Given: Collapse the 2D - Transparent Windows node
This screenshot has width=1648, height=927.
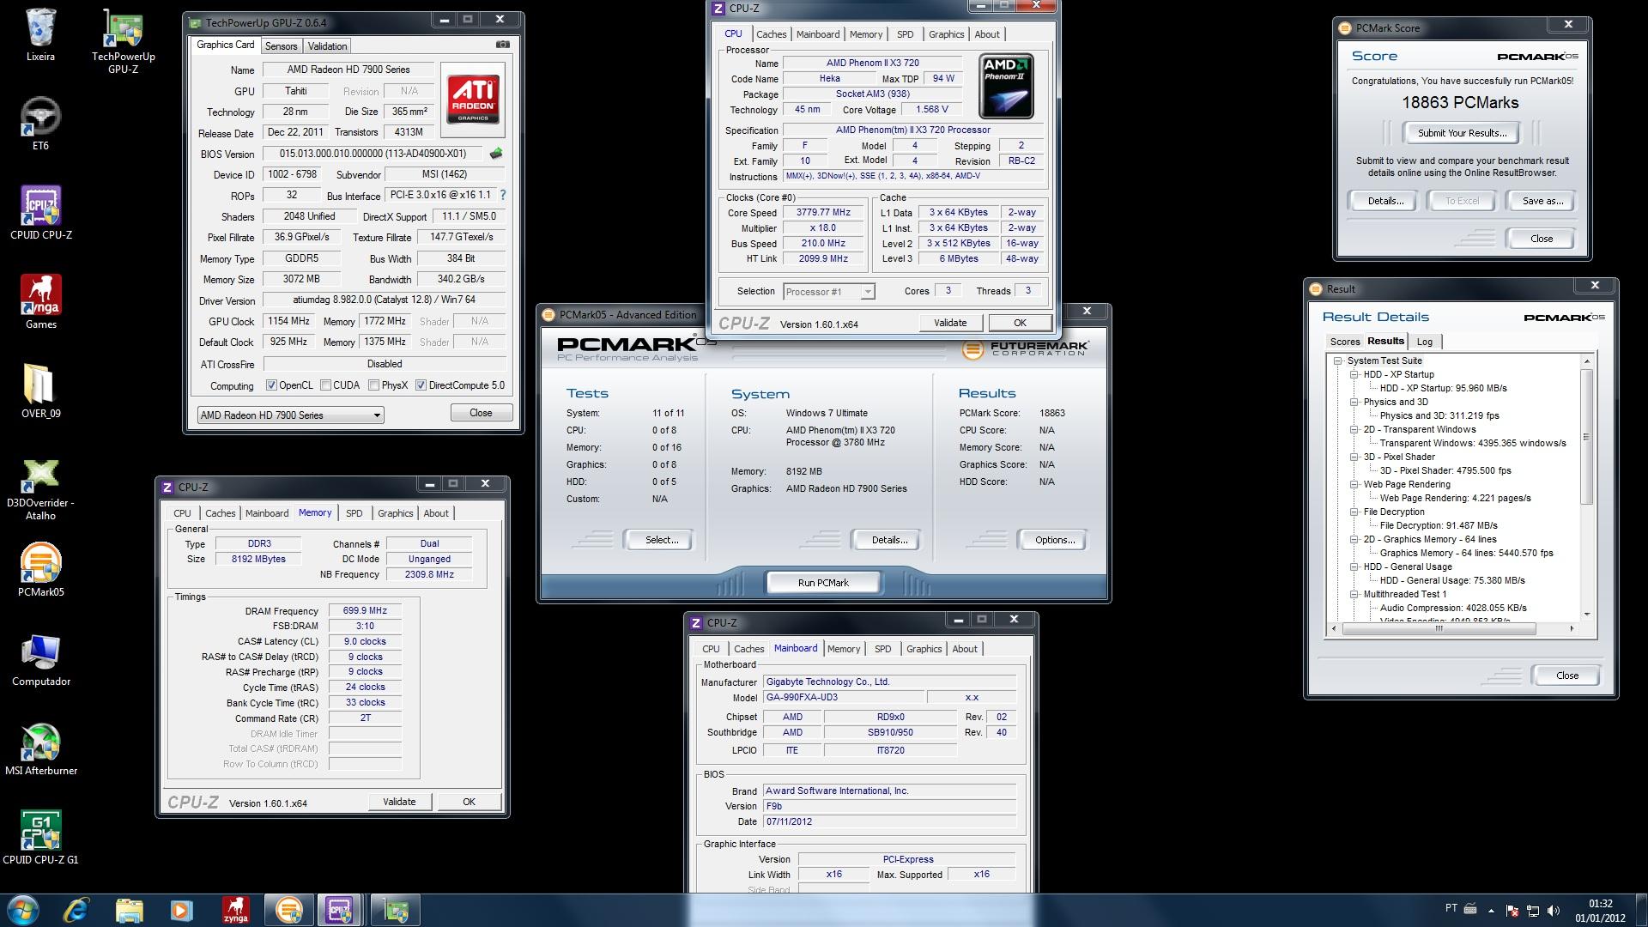Looking at the screenshot, I should (x=1354, y=430).
